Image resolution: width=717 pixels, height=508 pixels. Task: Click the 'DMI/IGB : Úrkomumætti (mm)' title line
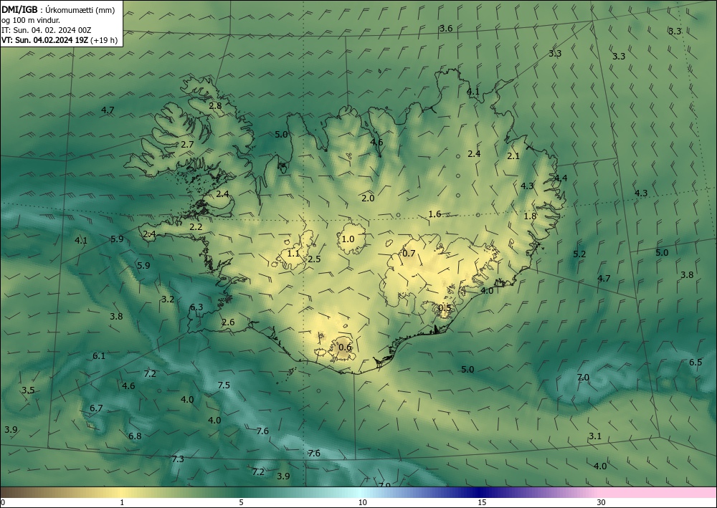58,10
